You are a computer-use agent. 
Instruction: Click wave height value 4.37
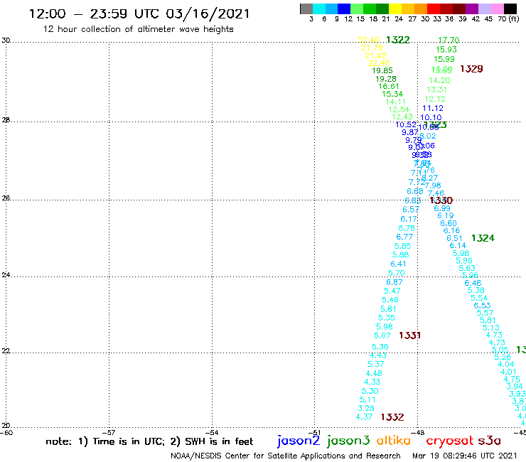tap(365, 417)
